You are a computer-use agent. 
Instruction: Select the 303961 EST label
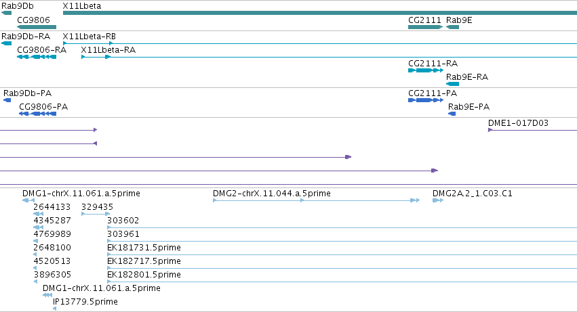point(123,234)
